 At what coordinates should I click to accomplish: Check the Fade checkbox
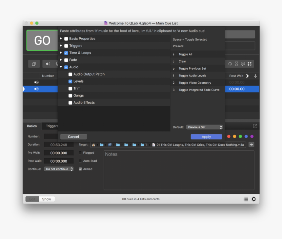[x=66, y=60]
